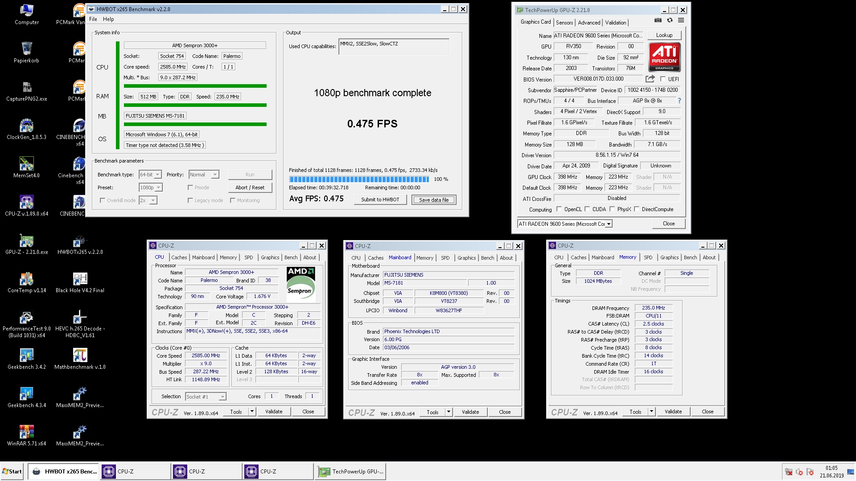Switch to Advanced tab in GPU-Z

point(589,23)
